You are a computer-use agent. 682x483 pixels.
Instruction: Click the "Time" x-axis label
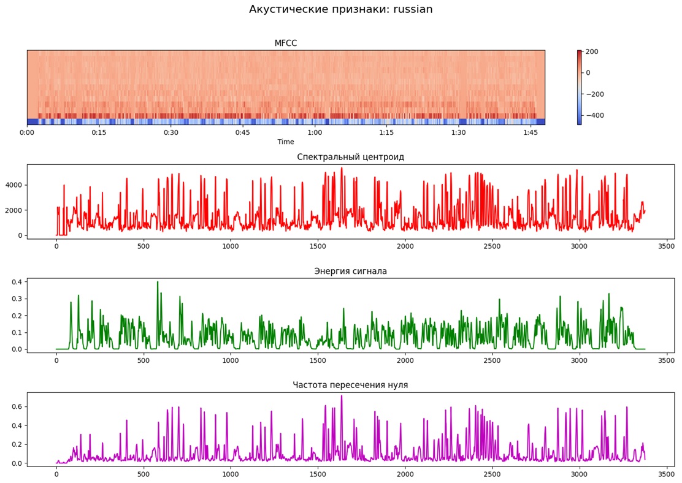tap(285, 142)
